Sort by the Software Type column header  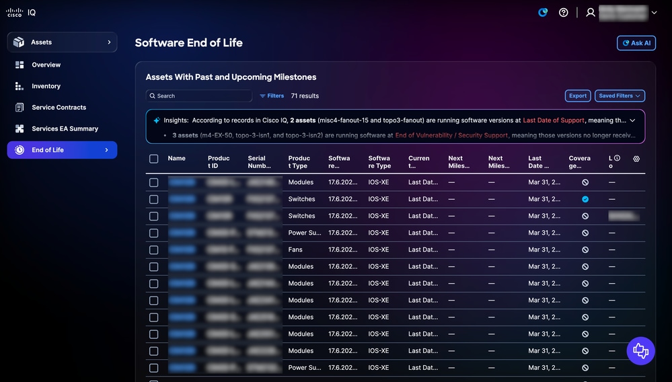point(379,162)
